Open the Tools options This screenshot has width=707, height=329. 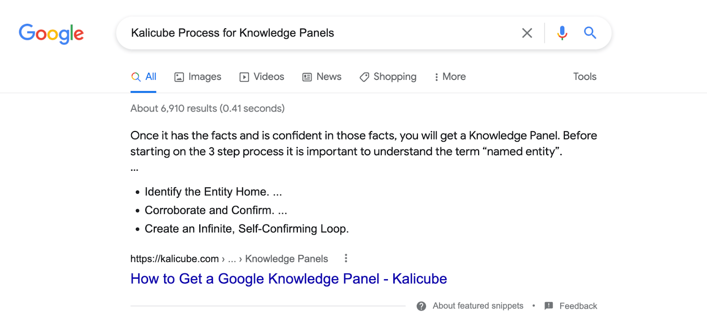pos(585,77)
